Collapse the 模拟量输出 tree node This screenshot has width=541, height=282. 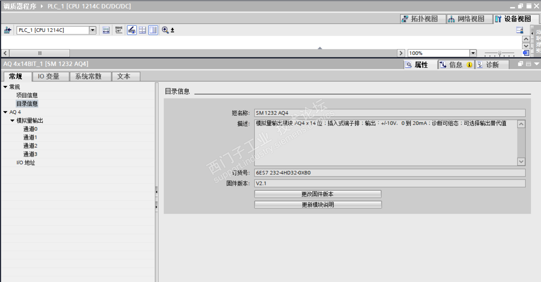coord(12,121)
